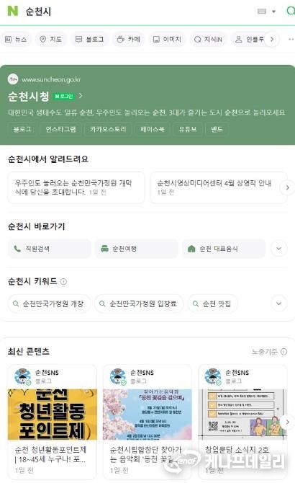This screenshot has width=295, height=483.
Task: Click the info icon next to 노출기준
Action: (x=284, y=352)
